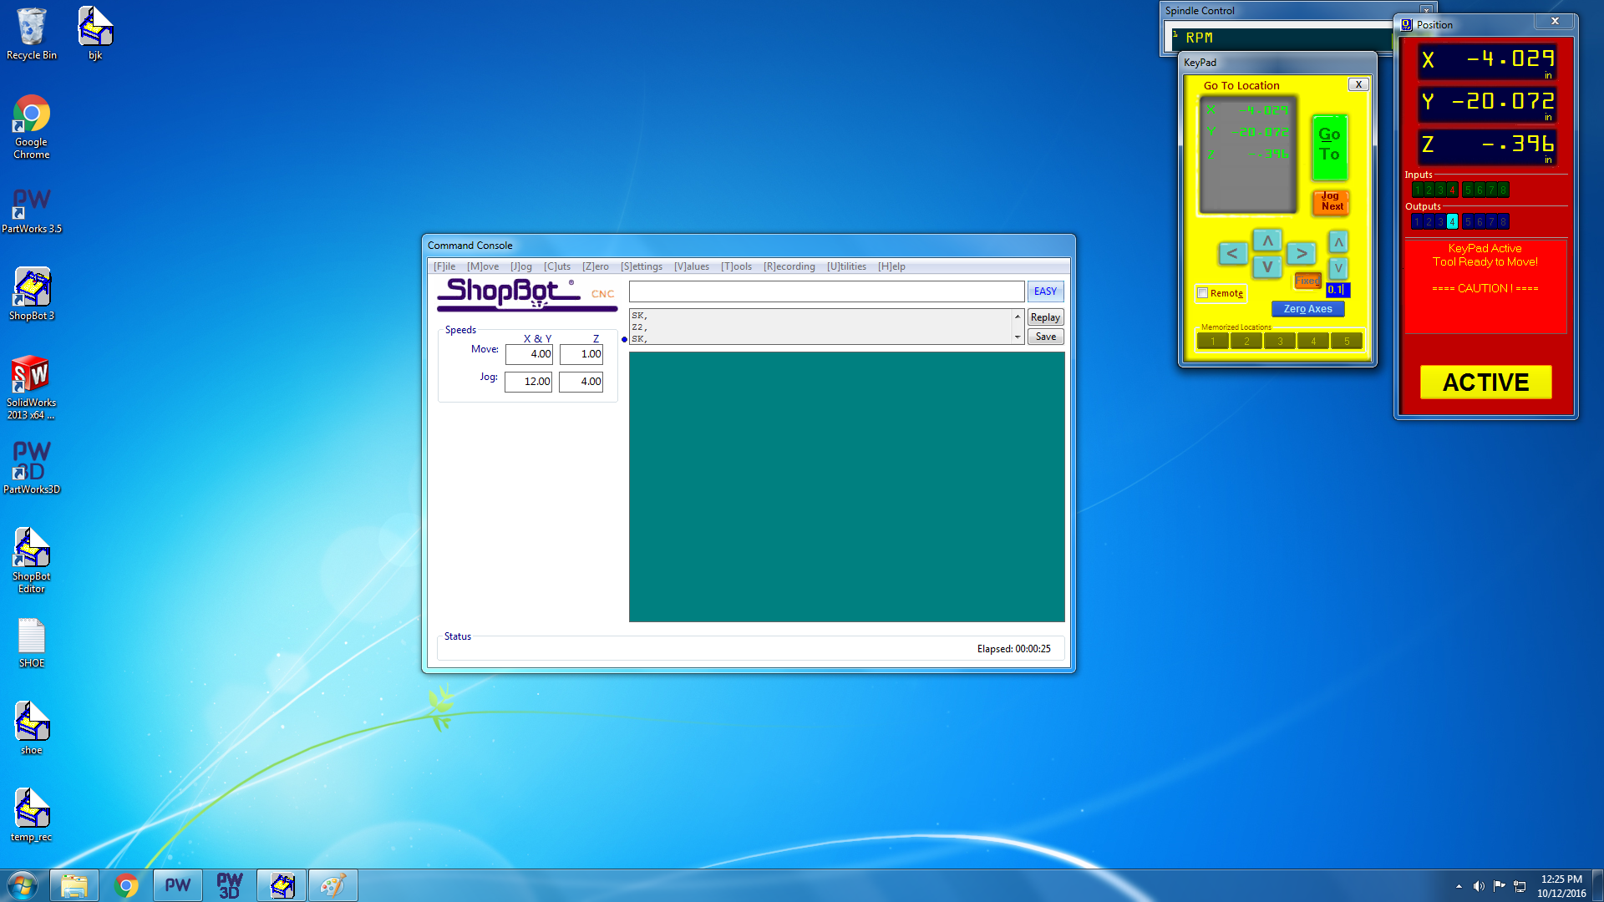Click the Action Center flag tray icon

pos(1500,886)
